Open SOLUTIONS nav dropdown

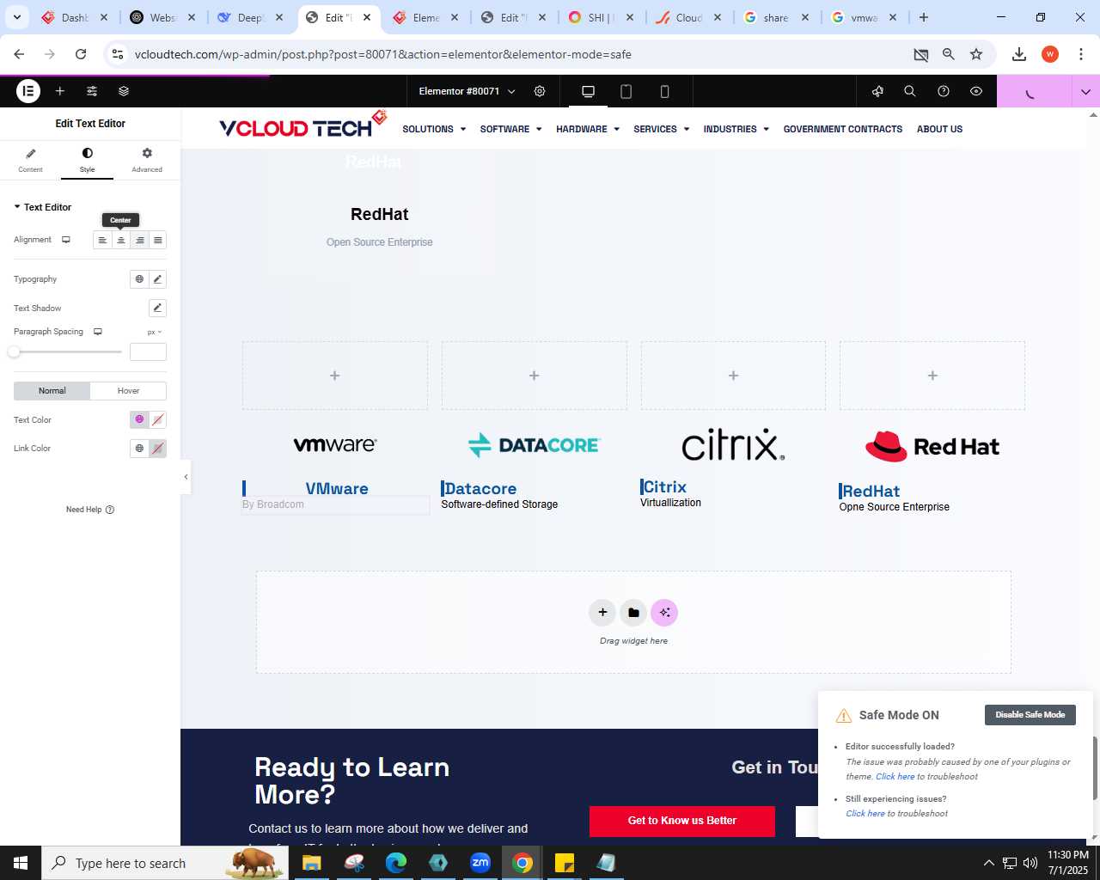click(434, 129)
